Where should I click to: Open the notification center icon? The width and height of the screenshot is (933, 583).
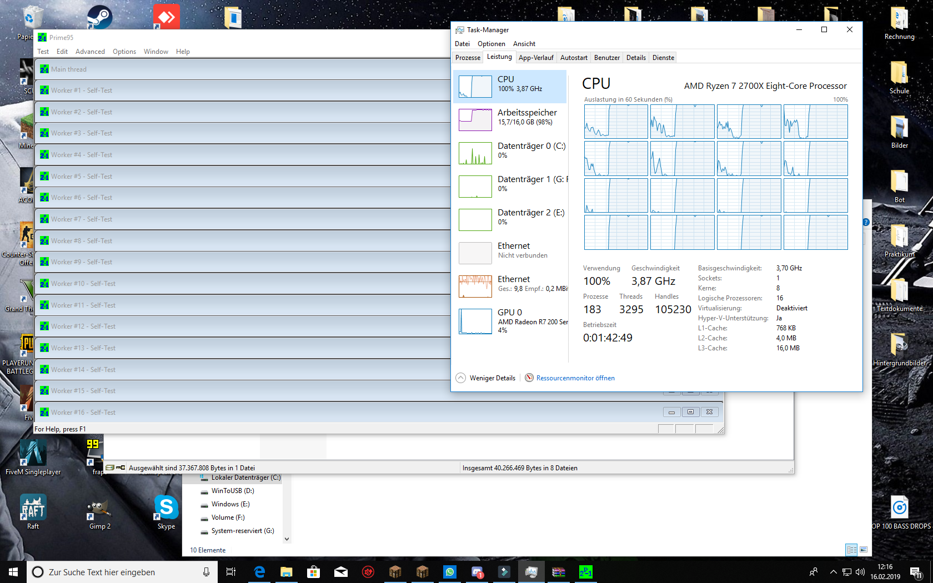pyautogui.click(x=916, y=572)
